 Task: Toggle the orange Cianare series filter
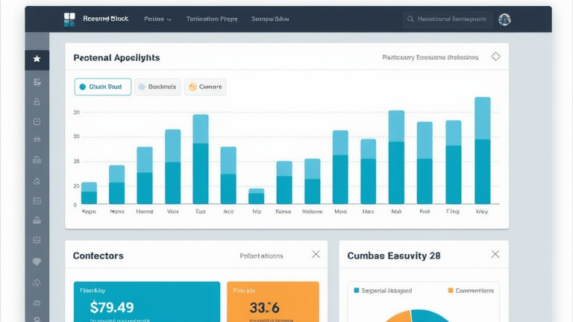(x=205, y=87)
